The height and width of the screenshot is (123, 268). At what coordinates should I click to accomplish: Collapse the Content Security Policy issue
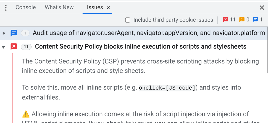coord(4,47)
